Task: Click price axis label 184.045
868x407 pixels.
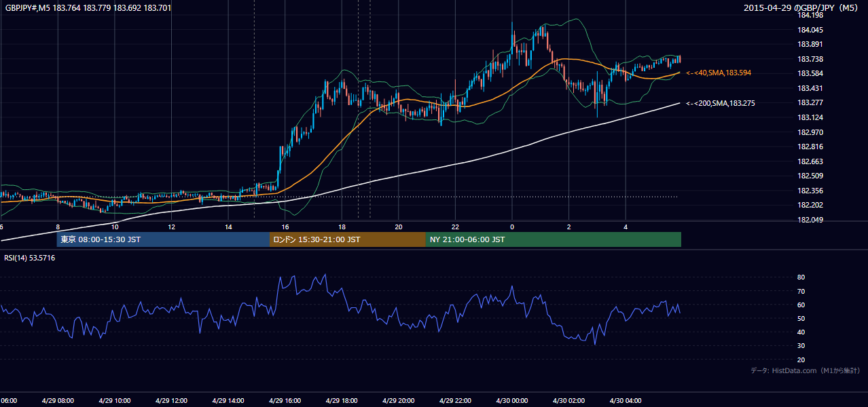Action: pos(810,30)
